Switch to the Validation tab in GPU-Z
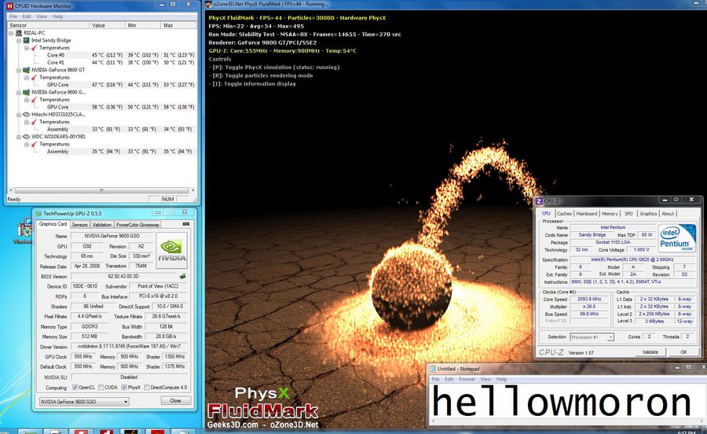 click(x=102, y=225)
